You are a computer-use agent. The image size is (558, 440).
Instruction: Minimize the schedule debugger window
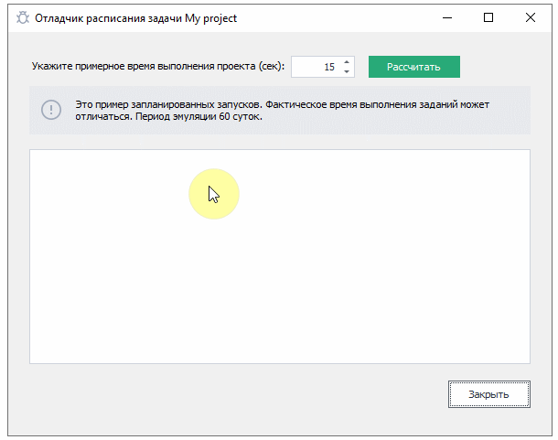(x=447, y=17)
